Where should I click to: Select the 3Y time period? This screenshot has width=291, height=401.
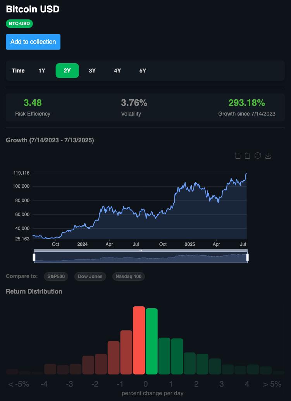point(92,71)
